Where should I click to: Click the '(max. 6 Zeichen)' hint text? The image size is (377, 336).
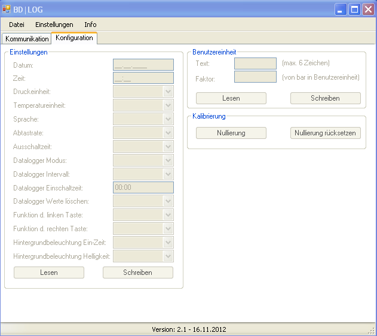pos(306,63)
